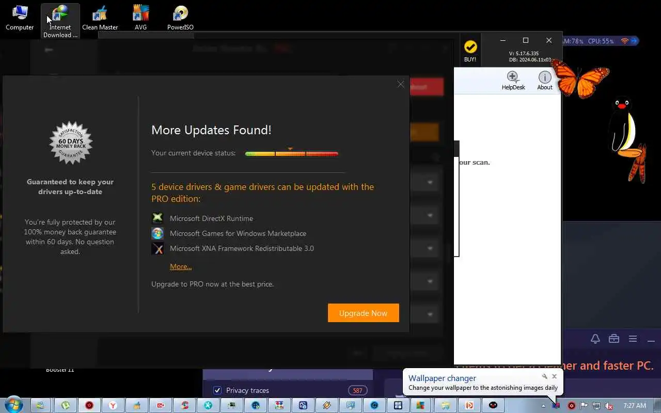Click the taskbar clock showing 7:27 AM
This screenshot has height=413, width=661.
635,406
